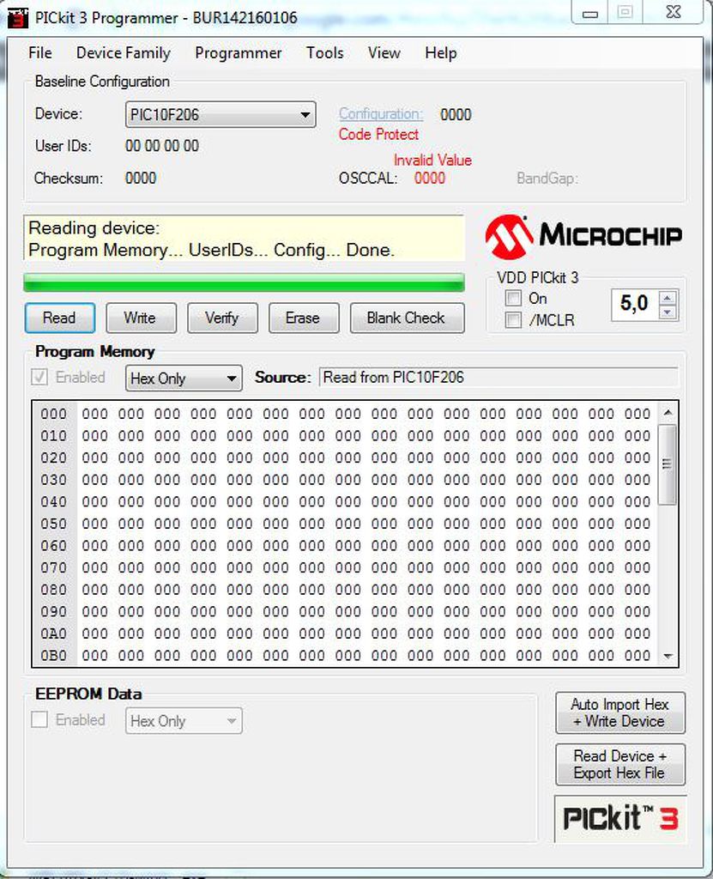Click the Source field 'Read from PIC10F206'
713x879 pixels.
pos(498,378)
